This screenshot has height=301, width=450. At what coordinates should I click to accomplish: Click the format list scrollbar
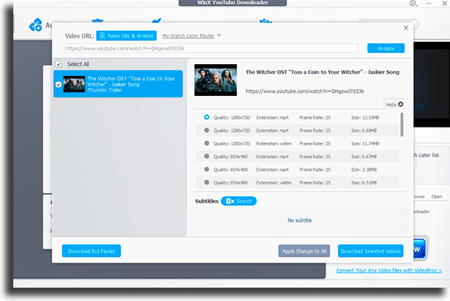(402, 125)
